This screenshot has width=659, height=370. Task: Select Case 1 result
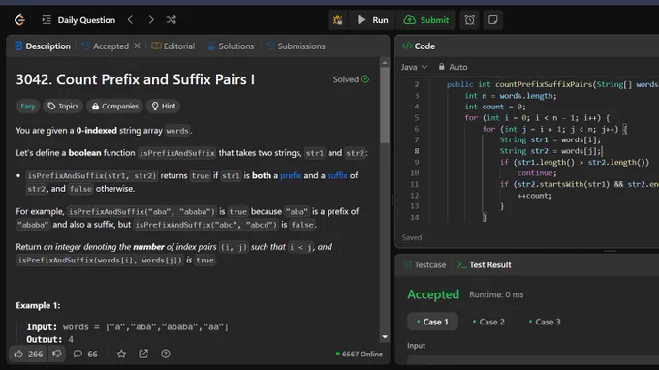(x=432, y=322)
